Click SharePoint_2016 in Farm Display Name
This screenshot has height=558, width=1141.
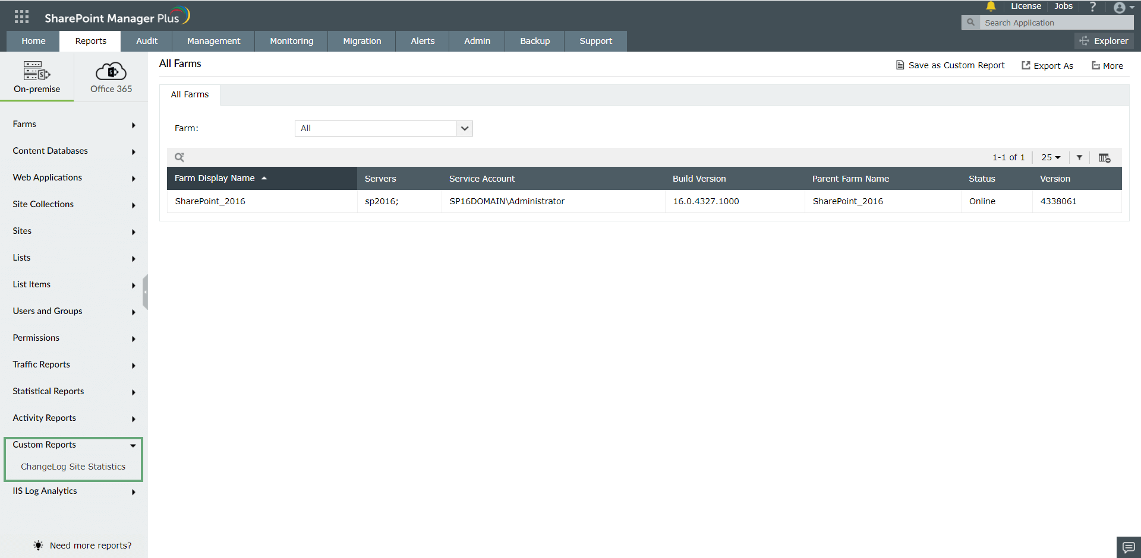click(210, 201)
